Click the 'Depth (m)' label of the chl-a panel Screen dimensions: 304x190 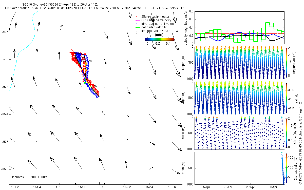coord(183,133)
